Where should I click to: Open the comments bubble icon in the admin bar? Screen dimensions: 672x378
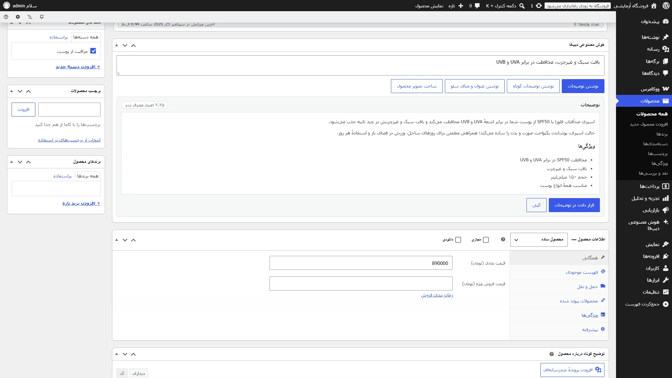click(x=477, y=6)
